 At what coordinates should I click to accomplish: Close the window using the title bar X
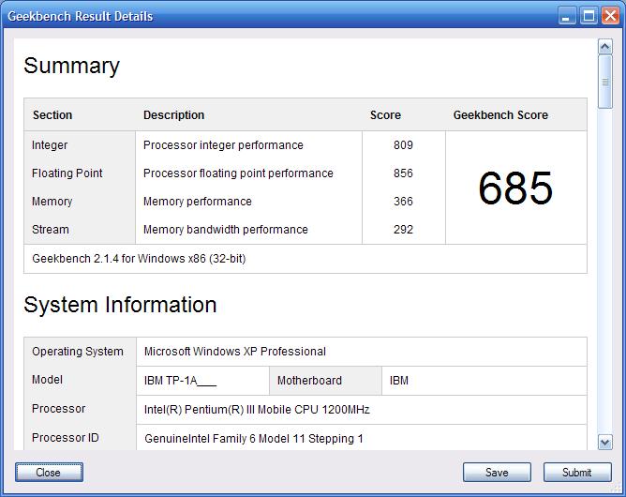609,16
